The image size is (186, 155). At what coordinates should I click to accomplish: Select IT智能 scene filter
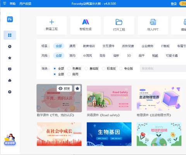coord(165,46)
